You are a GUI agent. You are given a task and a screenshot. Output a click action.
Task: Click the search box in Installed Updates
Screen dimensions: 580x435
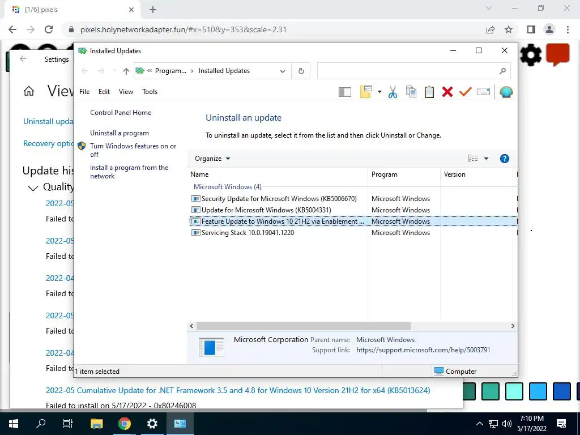pyautogui.click(x=413, y=71)
